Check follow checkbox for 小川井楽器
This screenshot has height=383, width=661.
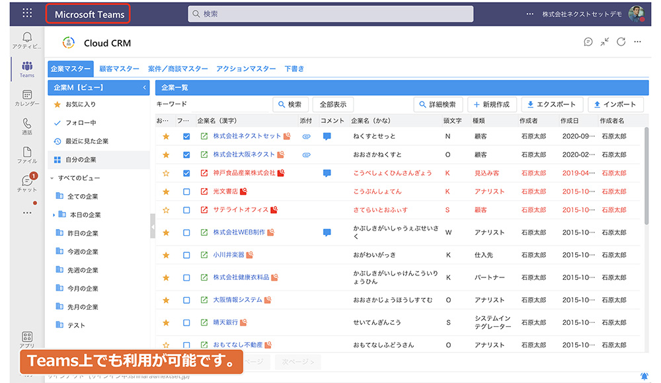coord(186,255)
